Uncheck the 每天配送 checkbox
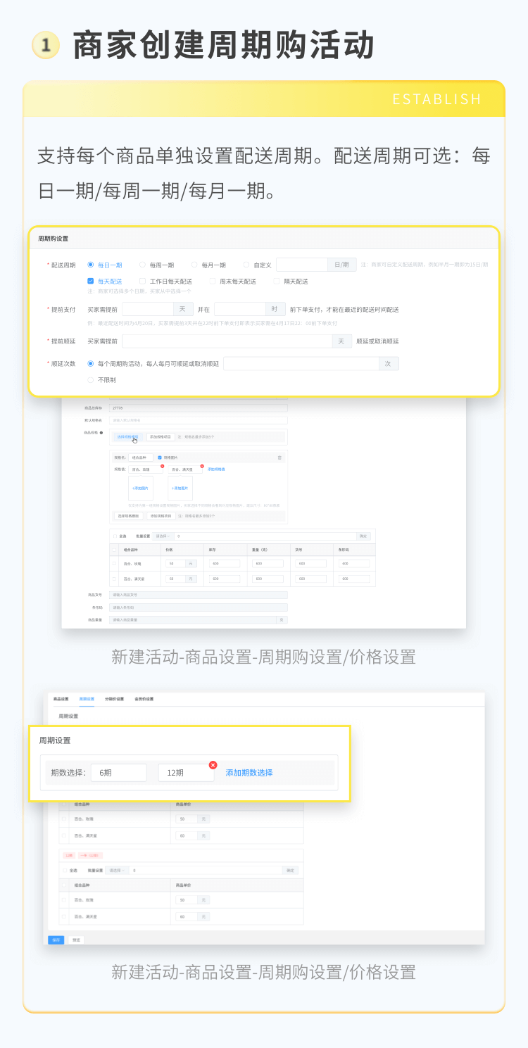This screenshot has width=528, height=1048. pyautogui.click(x=91, y=282)
